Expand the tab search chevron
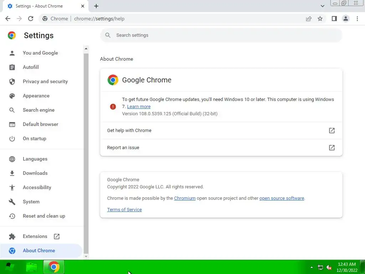365x274 pixels. coord(322,6)
